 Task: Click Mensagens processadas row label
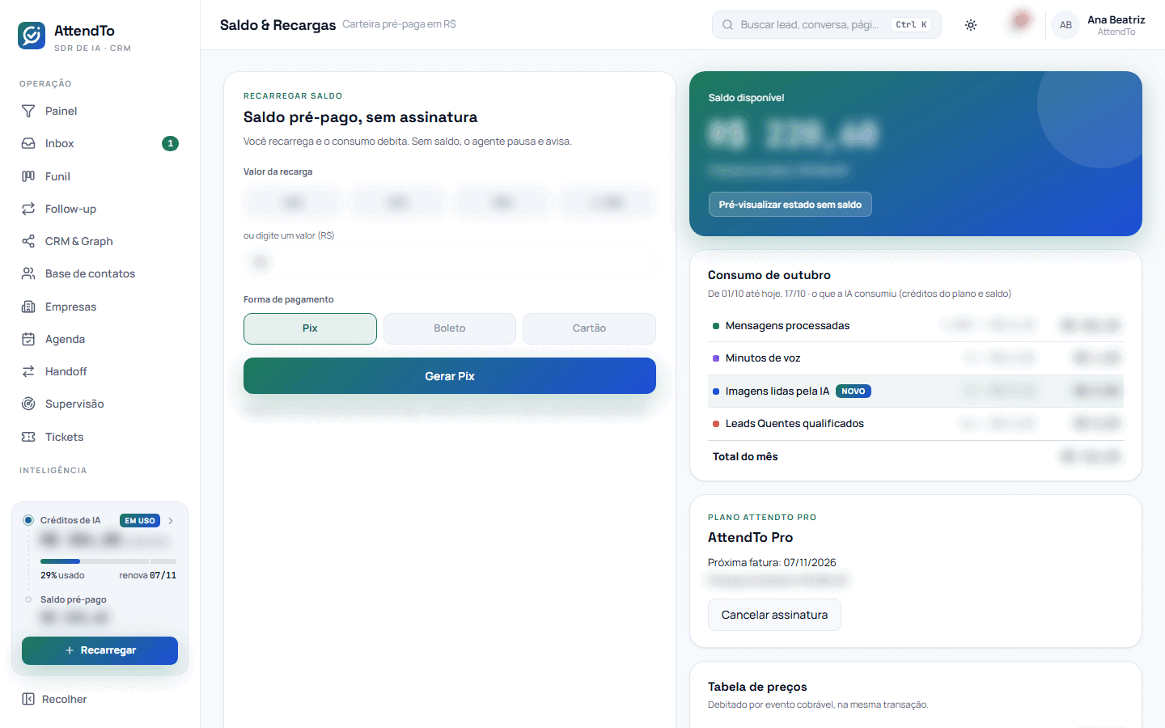(787, 326)
